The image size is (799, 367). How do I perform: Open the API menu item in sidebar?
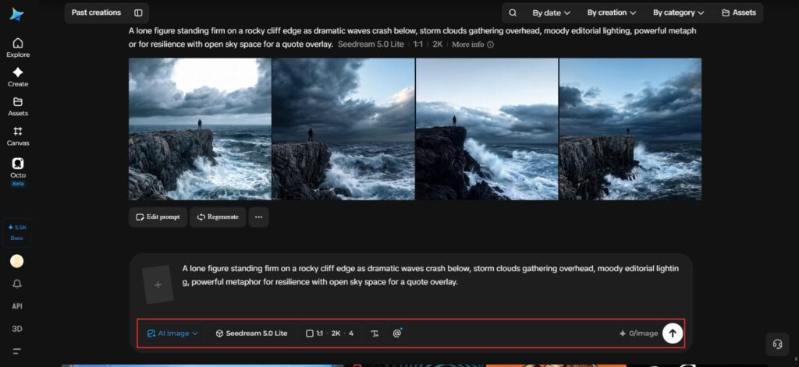(17, 306)
